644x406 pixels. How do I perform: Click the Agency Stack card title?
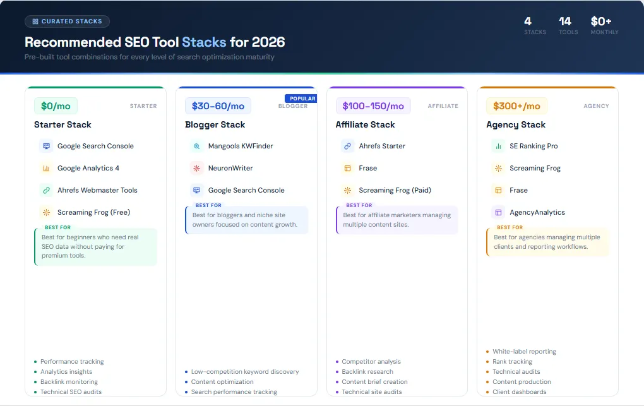pyautogui.click(x=516, y=124)
